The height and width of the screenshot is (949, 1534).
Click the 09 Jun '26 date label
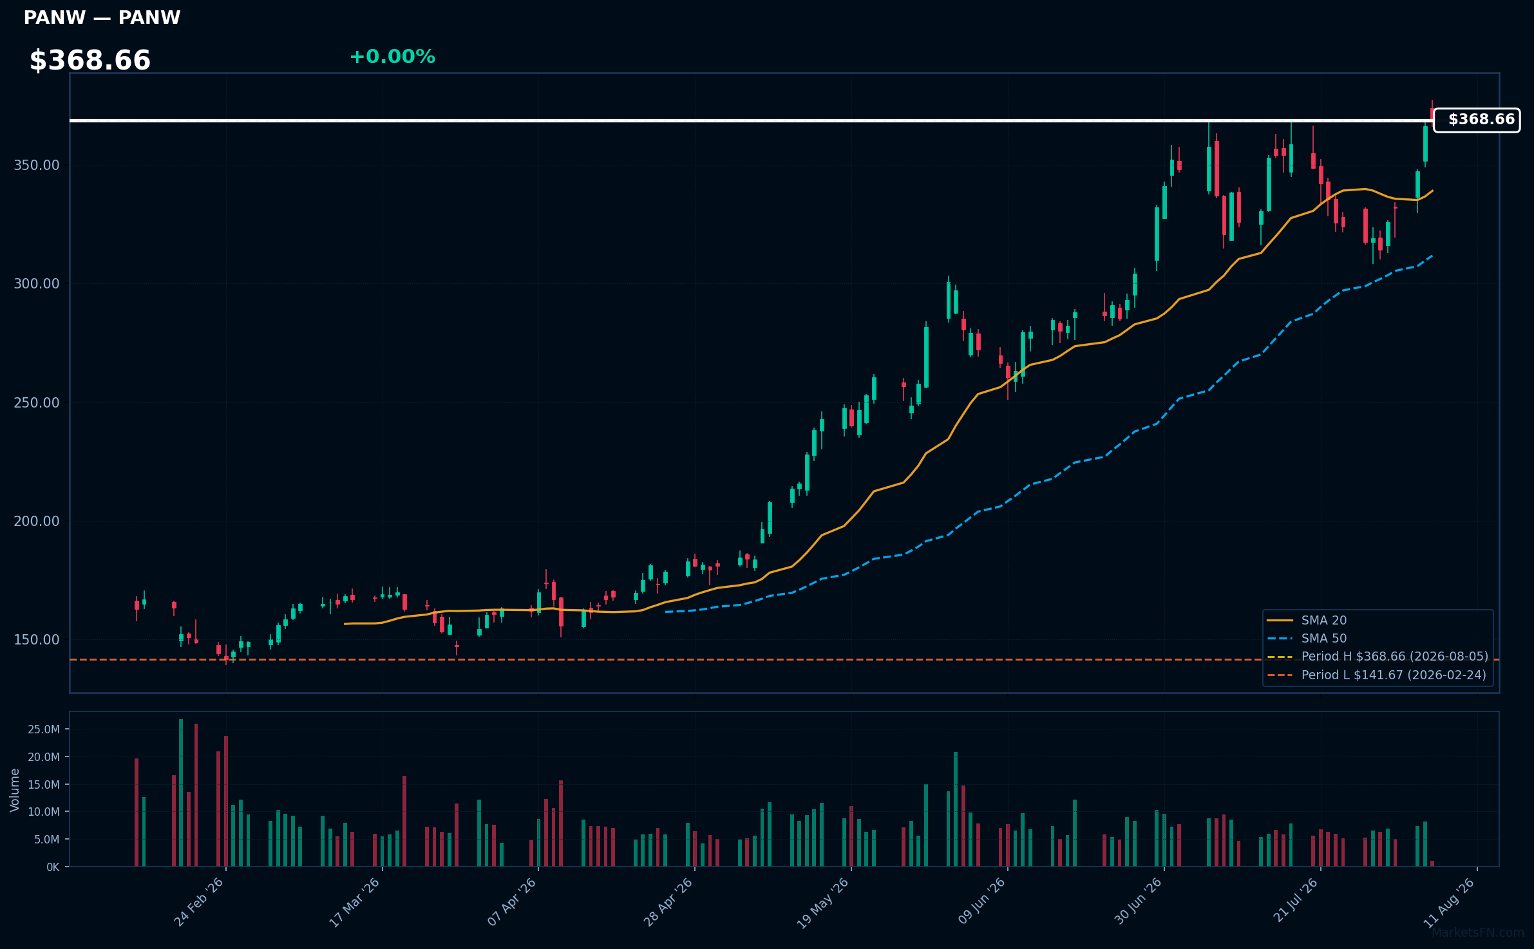(x=981, y=901)
